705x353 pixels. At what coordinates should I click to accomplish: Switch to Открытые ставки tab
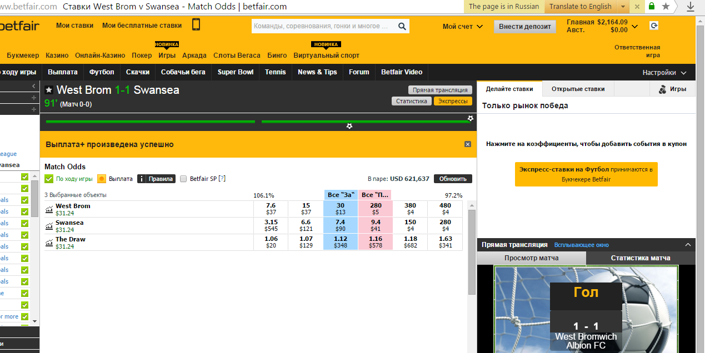click(x=578, y=89)
